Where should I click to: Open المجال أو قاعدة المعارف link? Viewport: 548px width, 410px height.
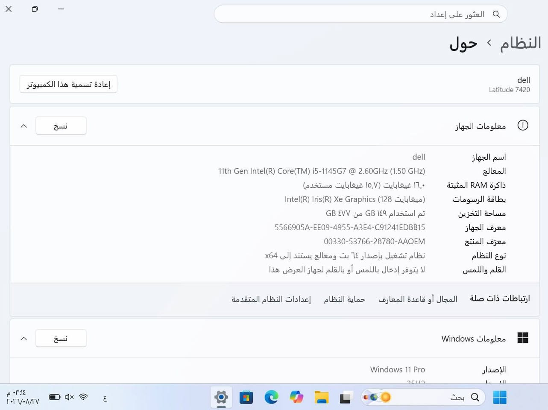click(418, 299)
